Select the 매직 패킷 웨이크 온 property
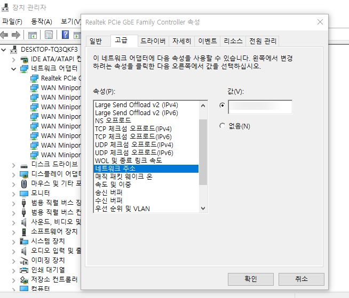The width and height of the screenshot is (349, 298). coord(146,176)
